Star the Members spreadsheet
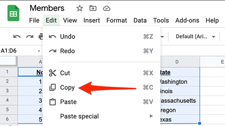 pyautogui.click(x=80, y=8)
